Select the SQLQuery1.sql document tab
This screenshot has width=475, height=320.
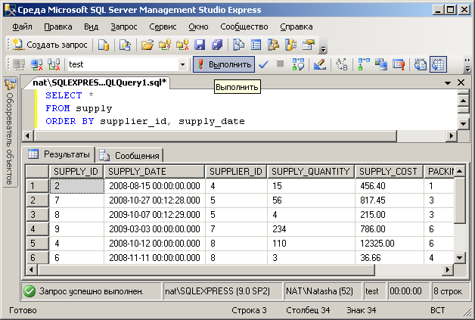point(99,82)
